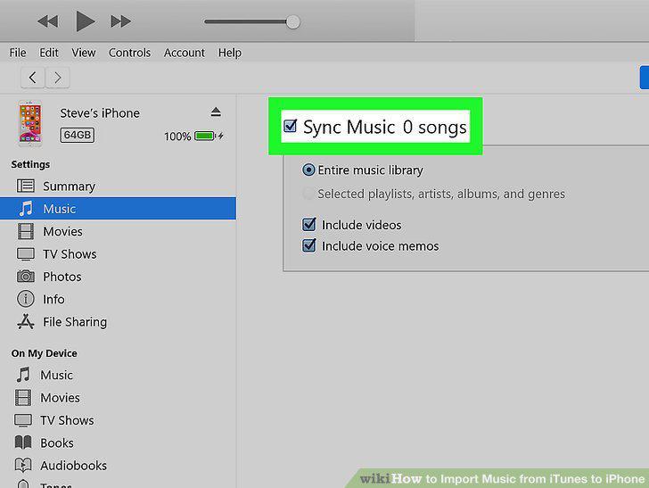Click the Books open-book icon

(x=23, y=443)
